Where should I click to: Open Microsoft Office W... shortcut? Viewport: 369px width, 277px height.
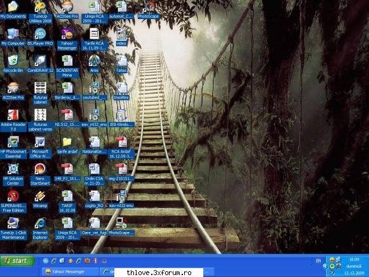pyautogui.click(x=40, y=147)
